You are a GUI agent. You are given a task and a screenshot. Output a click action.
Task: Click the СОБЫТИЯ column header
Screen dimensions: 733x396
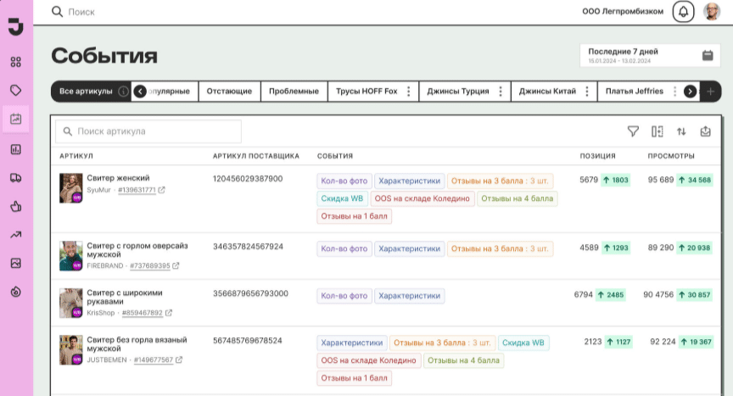(335, 156)
